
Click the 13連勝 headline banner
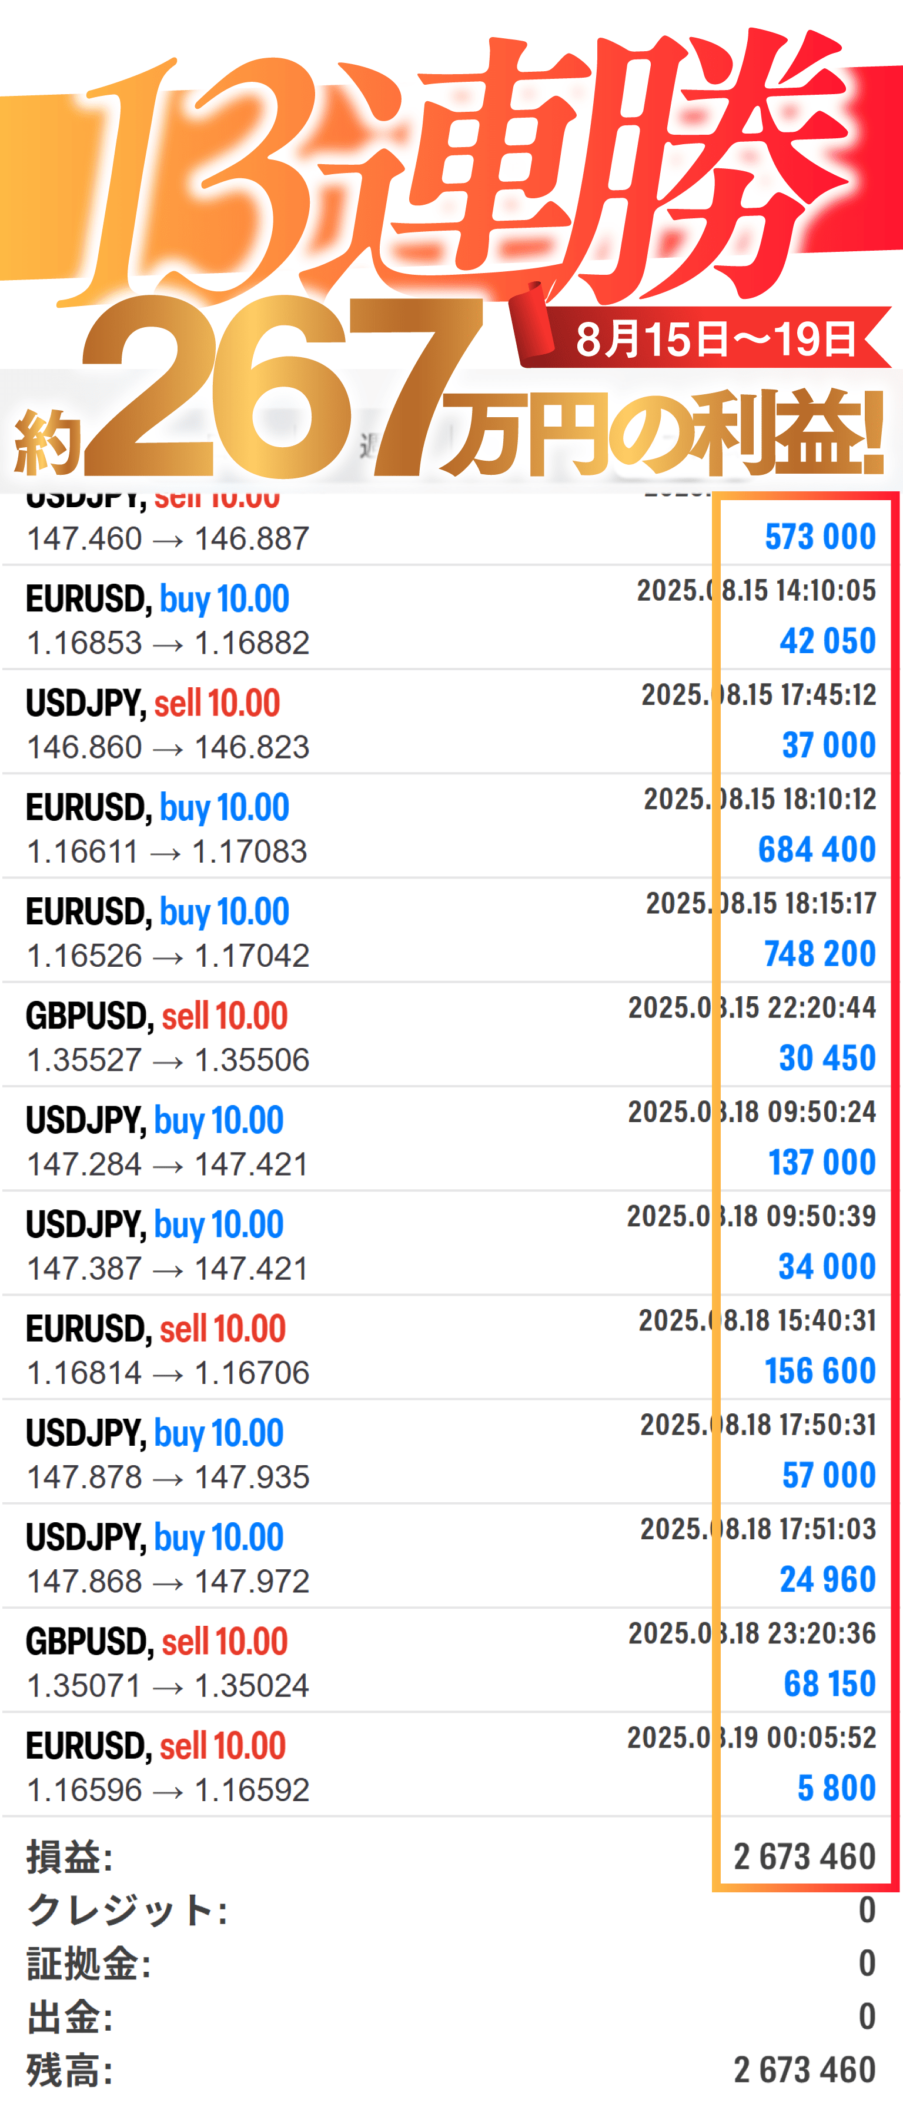[x=461, y=173]
